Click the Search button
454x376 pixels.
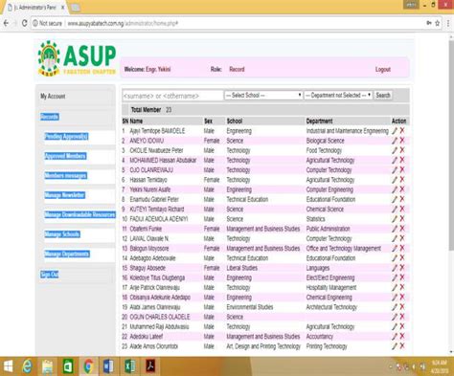point(383,95)
